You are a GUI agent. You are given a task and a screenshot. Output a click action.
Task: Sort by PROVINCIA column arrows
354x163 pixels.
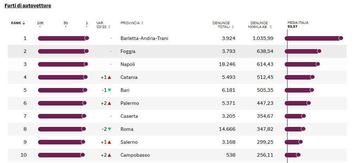click(143, 23)
